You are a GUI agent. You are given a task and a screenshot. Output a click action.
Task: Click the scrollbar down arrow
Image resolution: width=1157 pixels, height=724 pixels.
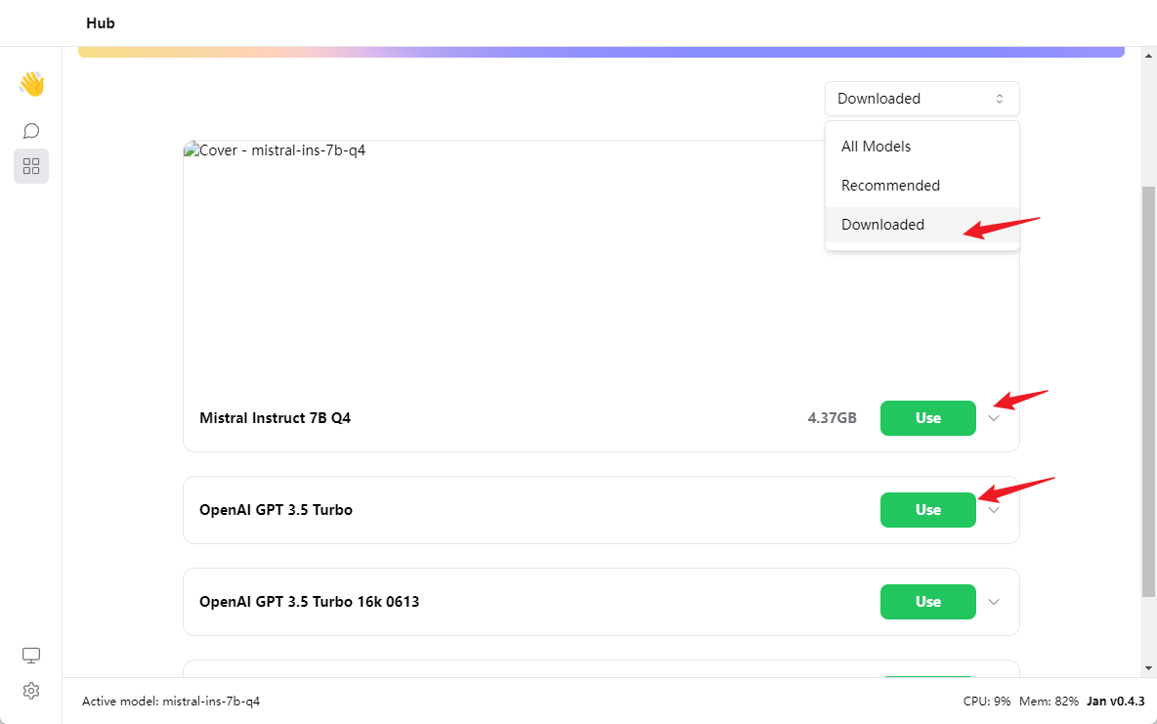click(1148, 667)
